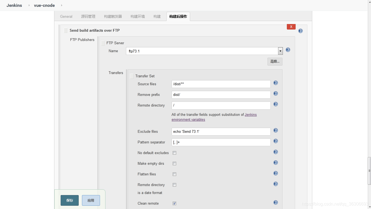Select the 构建后操作 tab
The height and width of the screenshot is (209, 371).
click(x=178, y=16)
